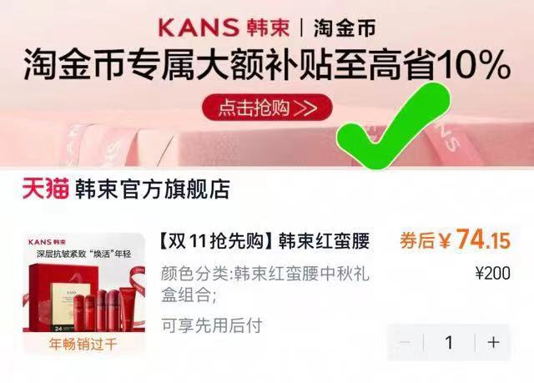Click the 可享先用后付 pay-later label
534x383 pixels.
pyautogui.click(x=211, y=325)
